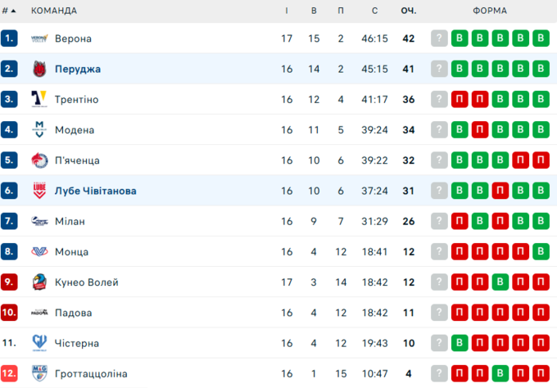
Task: Open the Лубе Чівітанова team link
Action: pos(95,191)
